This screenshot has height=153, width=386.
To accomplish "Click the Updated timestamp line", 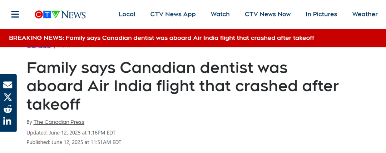I will coord(71,133).
